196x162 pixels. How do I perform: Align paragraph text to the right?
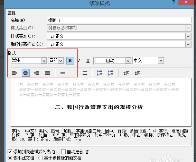pyautogui.click(x=37, y=73)
